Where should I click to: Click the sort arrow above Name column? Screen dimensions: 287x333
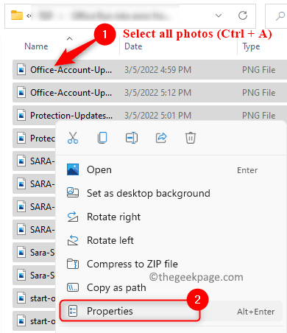point(70,38)
